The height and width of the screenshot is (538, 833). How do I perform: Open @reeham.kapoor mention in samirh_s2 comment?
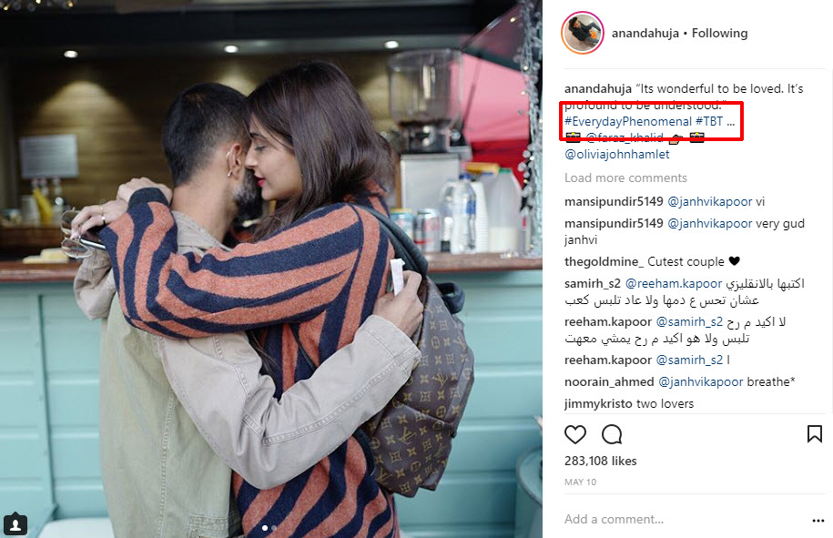673,284
